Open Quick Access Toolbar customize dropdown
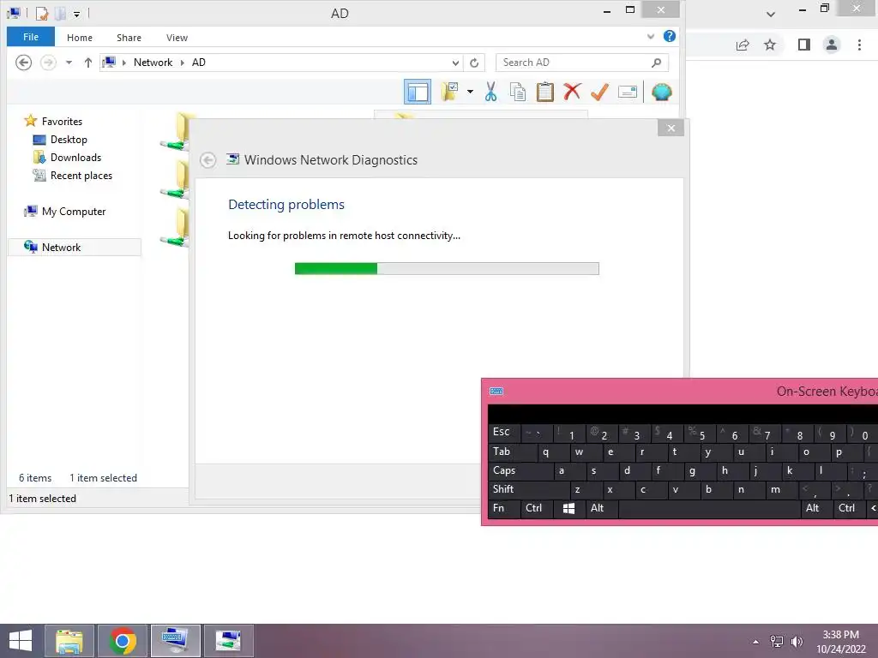Screen dimensions: 878x658 pyautogui.click(x=76, y=14)
